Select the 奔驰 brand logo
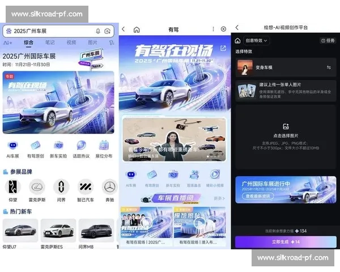This screenshot has width=340, height=272. 109,186
